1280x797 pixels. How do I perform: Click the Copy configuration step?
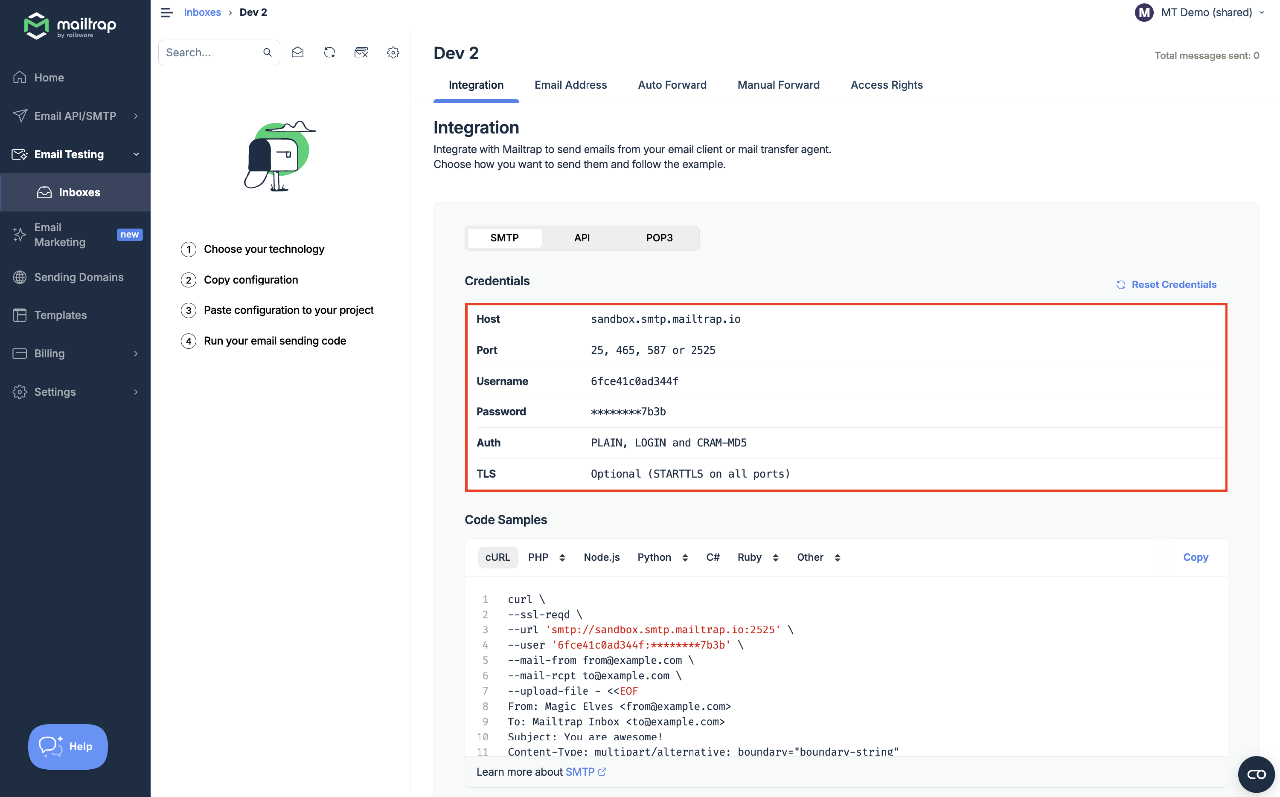pos(251,280)
